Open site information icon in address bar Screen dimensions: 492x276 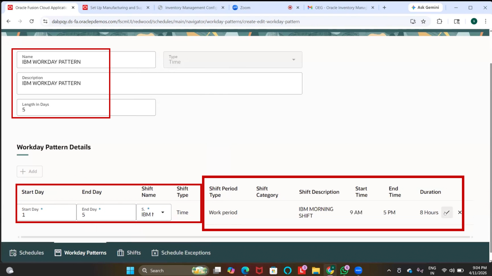45,21
